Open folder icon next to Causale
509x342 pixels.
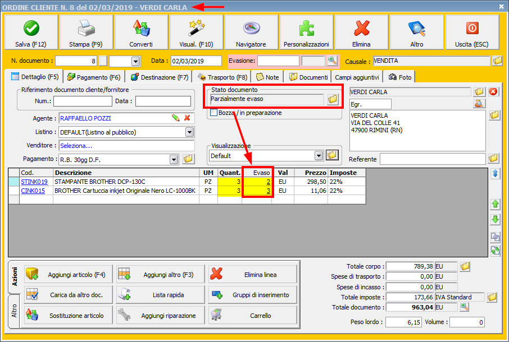[x=497, y=61]
